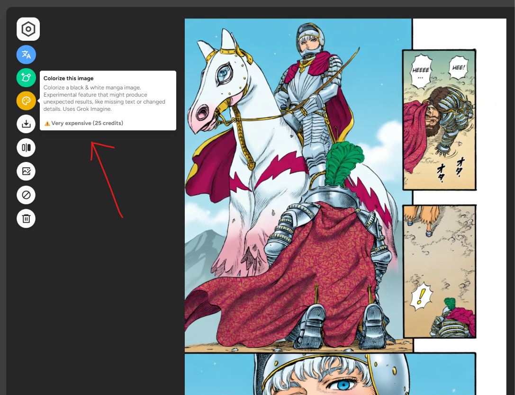Open the side-by-side compare icon

tap(26, 147)
